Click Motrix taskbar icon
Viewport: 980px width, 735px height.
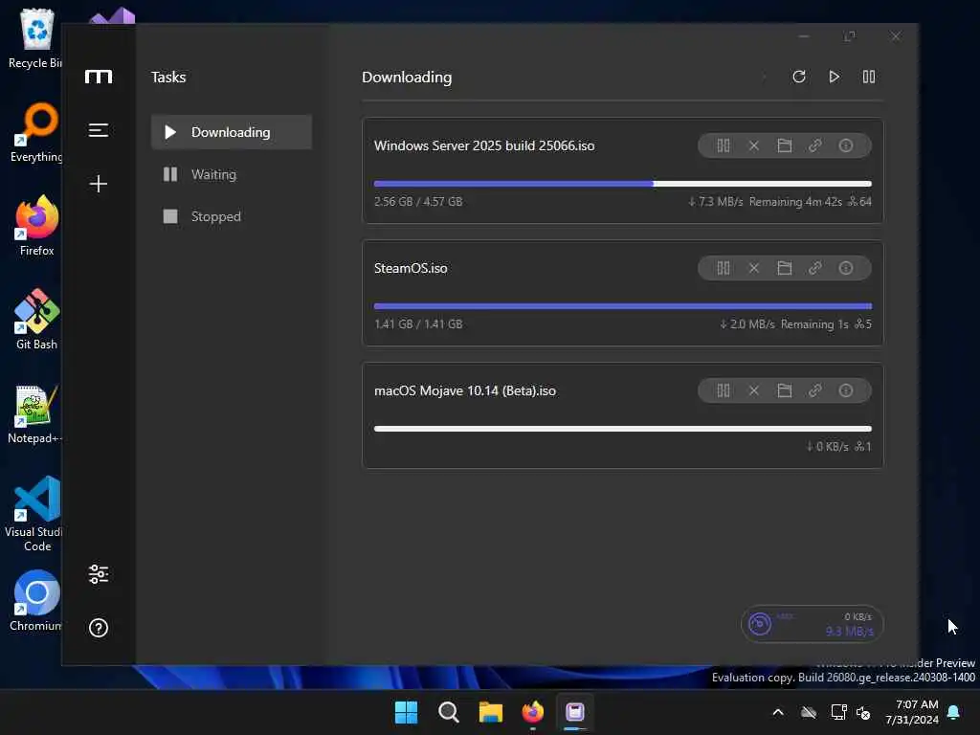pyautogui.click(x=575, y=712)
